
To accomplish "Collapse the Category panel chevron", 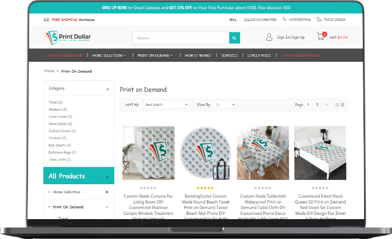I will pos(107,89).
